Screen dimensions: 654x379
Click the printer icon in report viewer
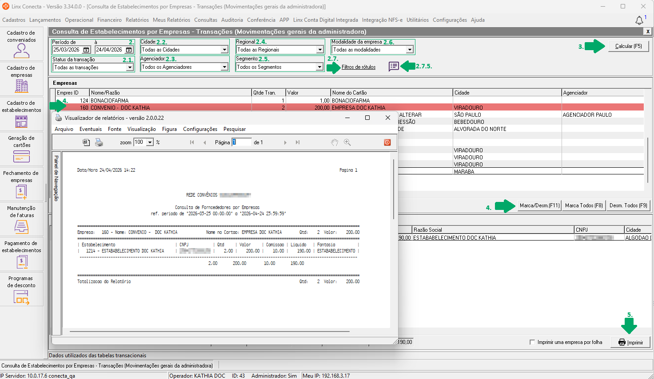[x=99, y=142]
